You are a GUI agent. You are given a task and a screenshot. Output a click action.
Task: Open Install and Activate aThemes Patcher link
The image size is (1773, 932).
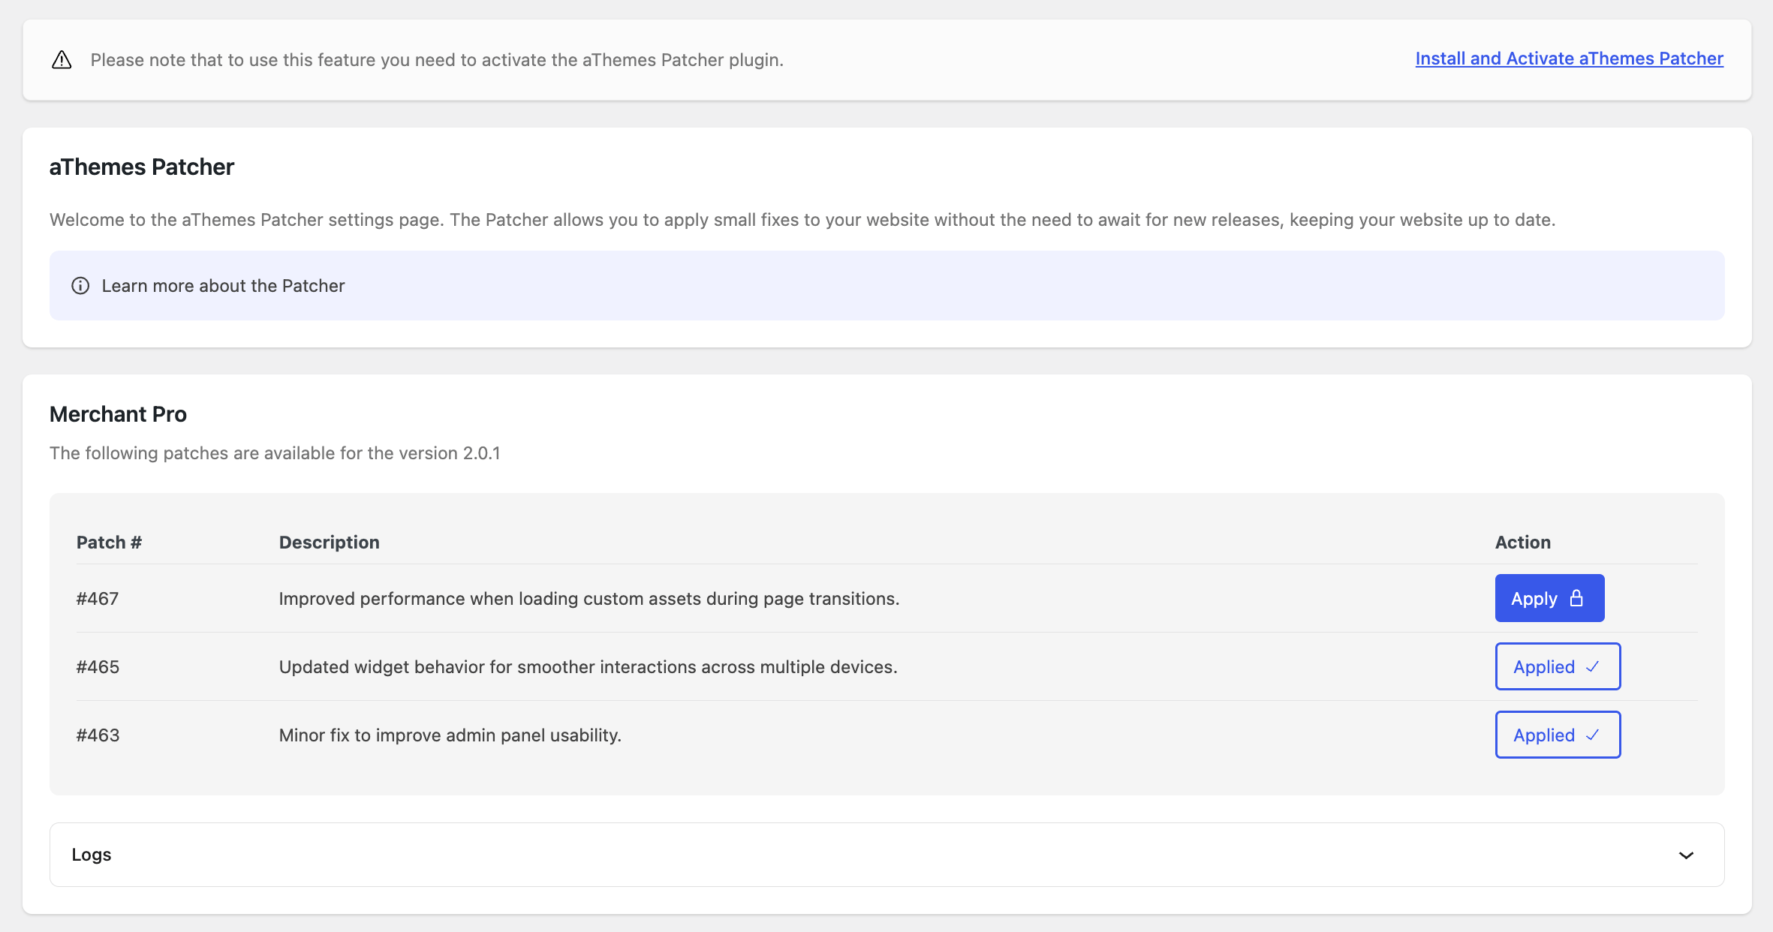coord(1569,59)
